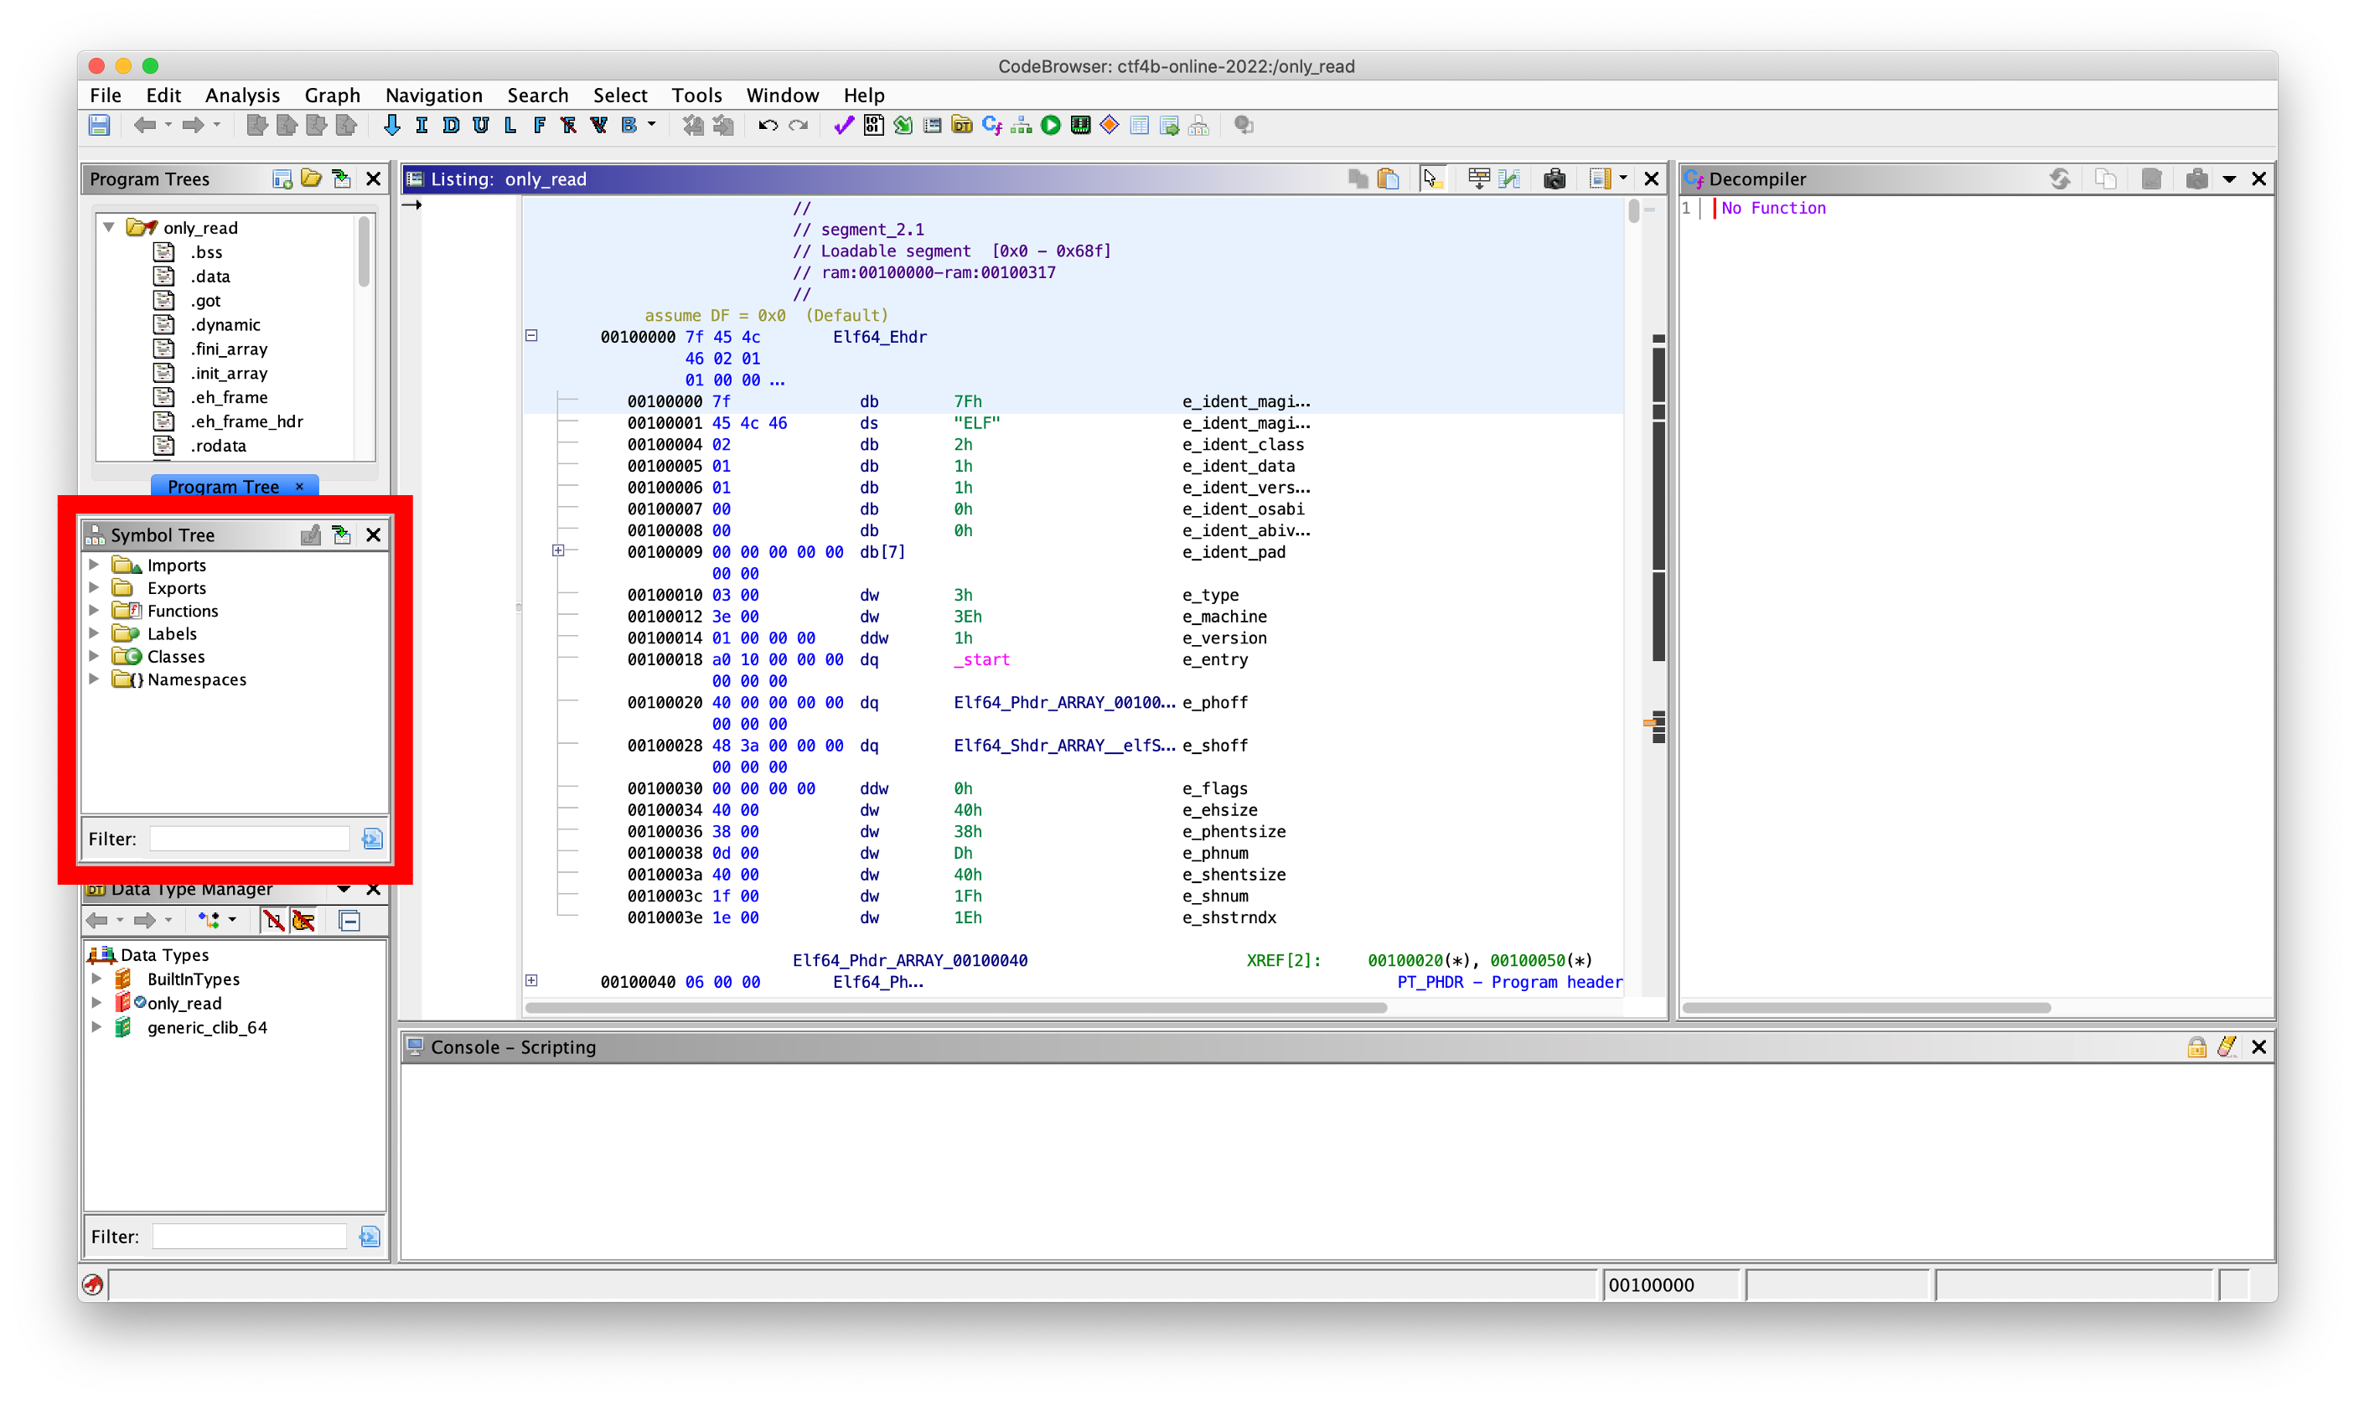Click the orange diamond bookmarks icon
The image size is (2354, 1405).
(x=1110, y=125)
